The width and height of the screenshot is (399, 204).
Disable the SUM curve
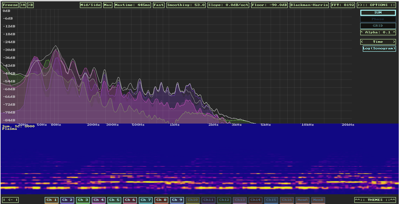[378, 13]
